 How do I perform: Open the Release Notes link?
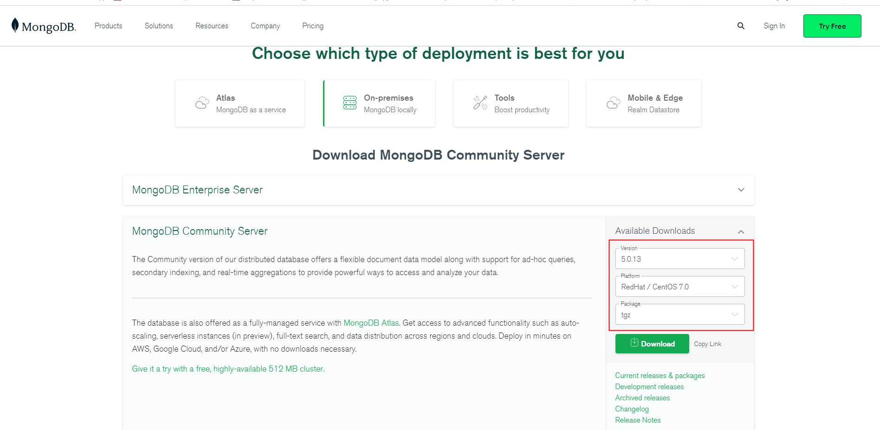coord(638,420)
